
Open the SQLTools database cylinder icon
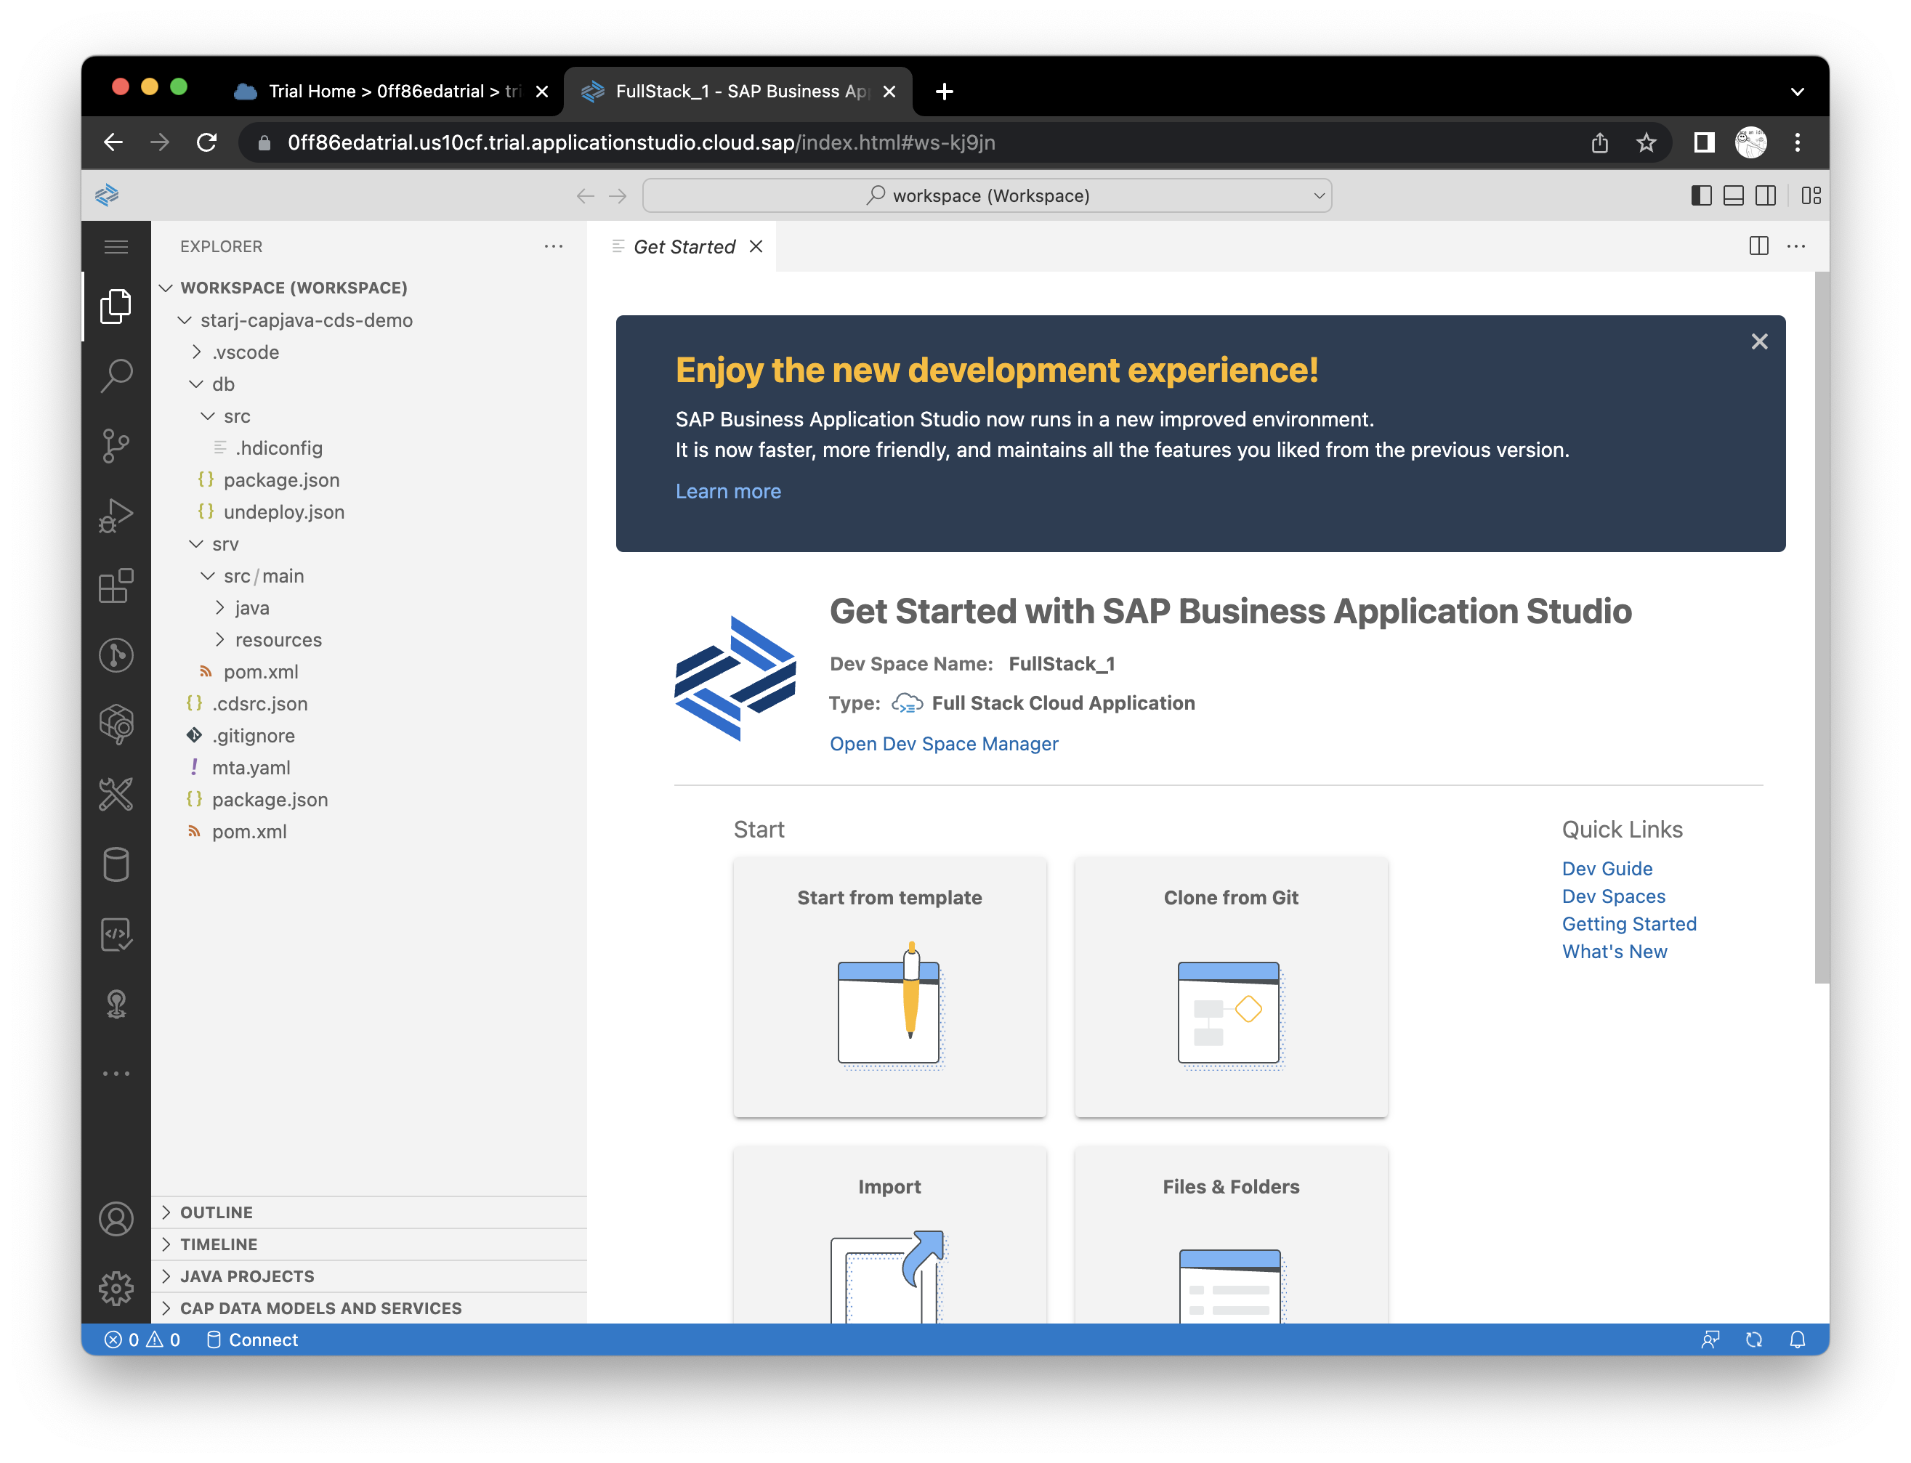tap(116, 864)
